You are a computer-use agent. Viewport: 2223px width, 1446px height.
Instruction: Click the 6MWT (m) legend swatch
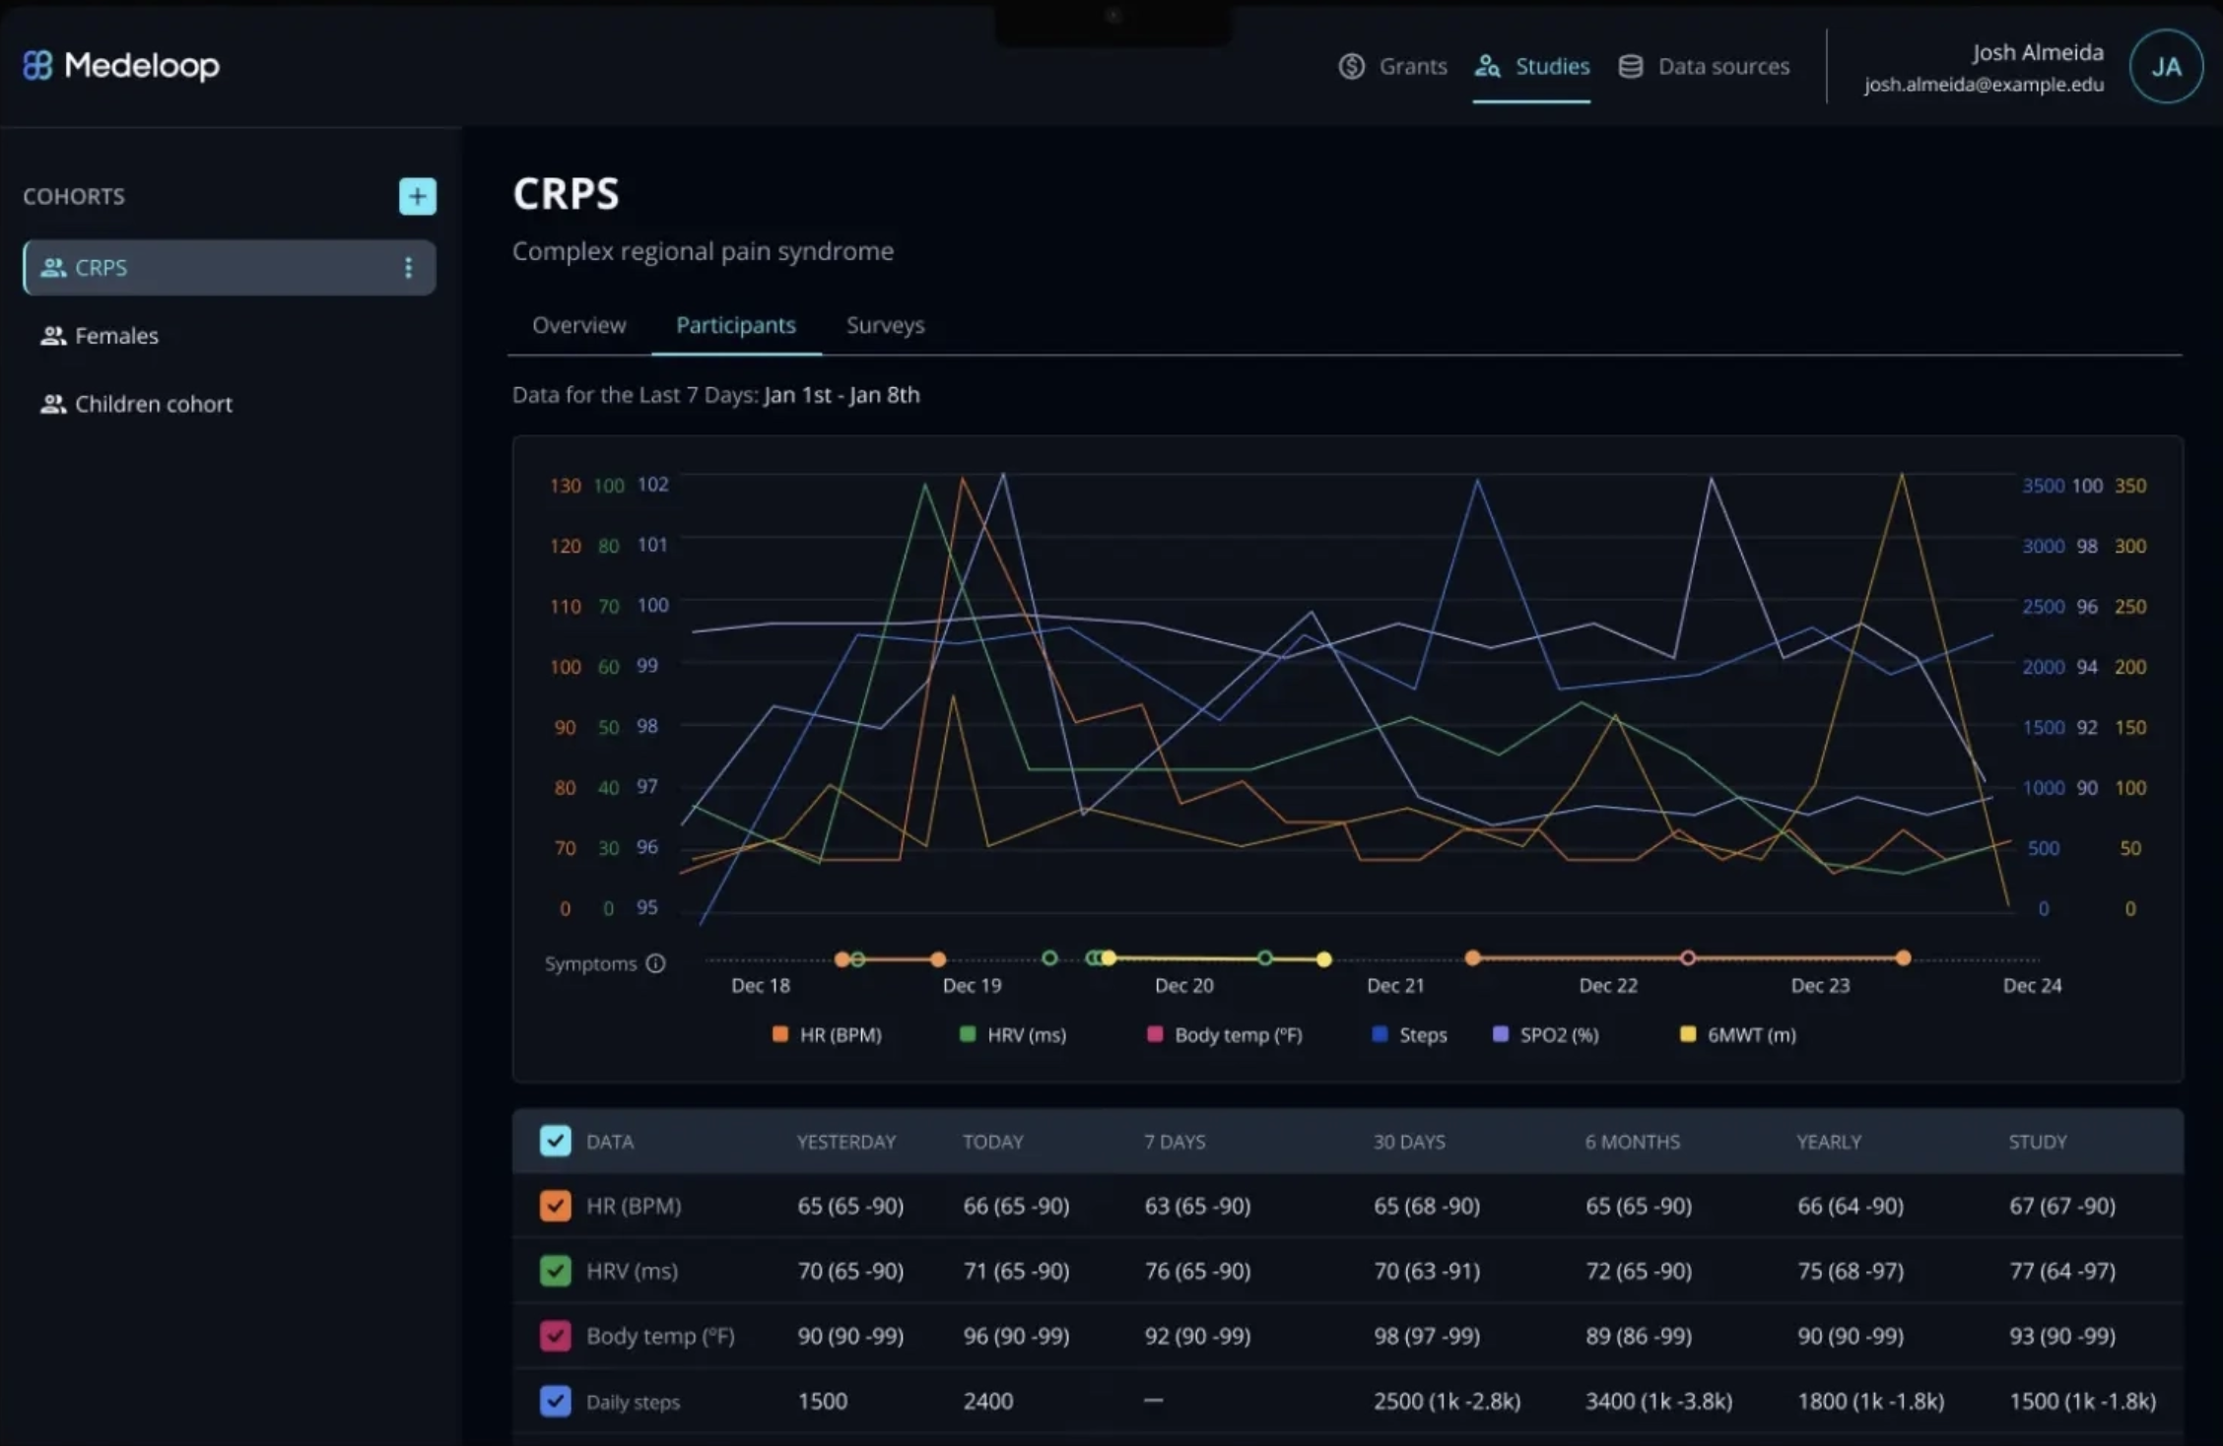pyautogui.click(x=1688, y=1033)
